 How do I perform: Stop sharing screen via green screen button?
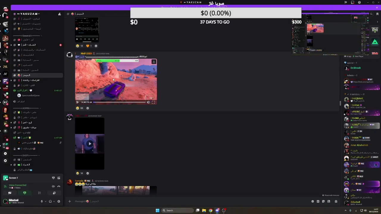[x=25, y=193]
